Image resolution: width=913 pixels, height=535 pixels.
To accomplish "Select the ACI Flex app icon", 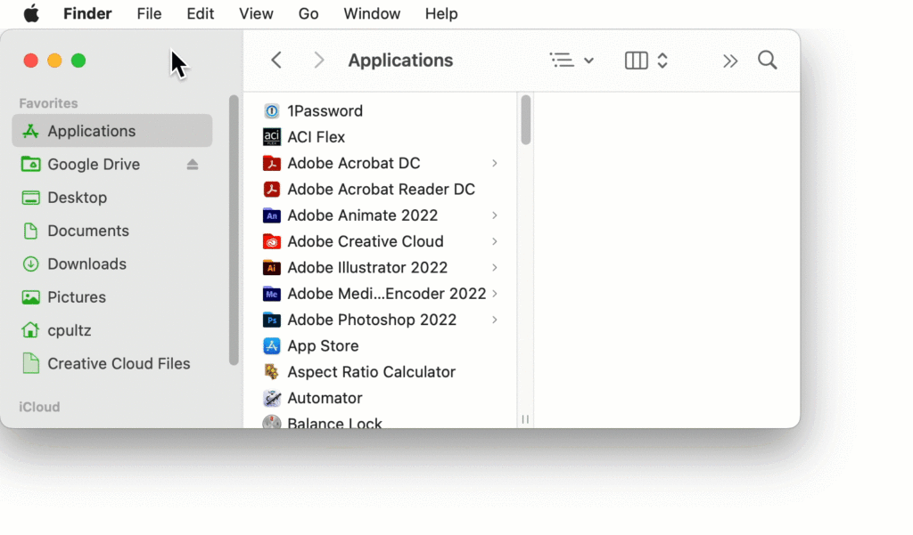I will pyautogui.click(x=272, y=137).
